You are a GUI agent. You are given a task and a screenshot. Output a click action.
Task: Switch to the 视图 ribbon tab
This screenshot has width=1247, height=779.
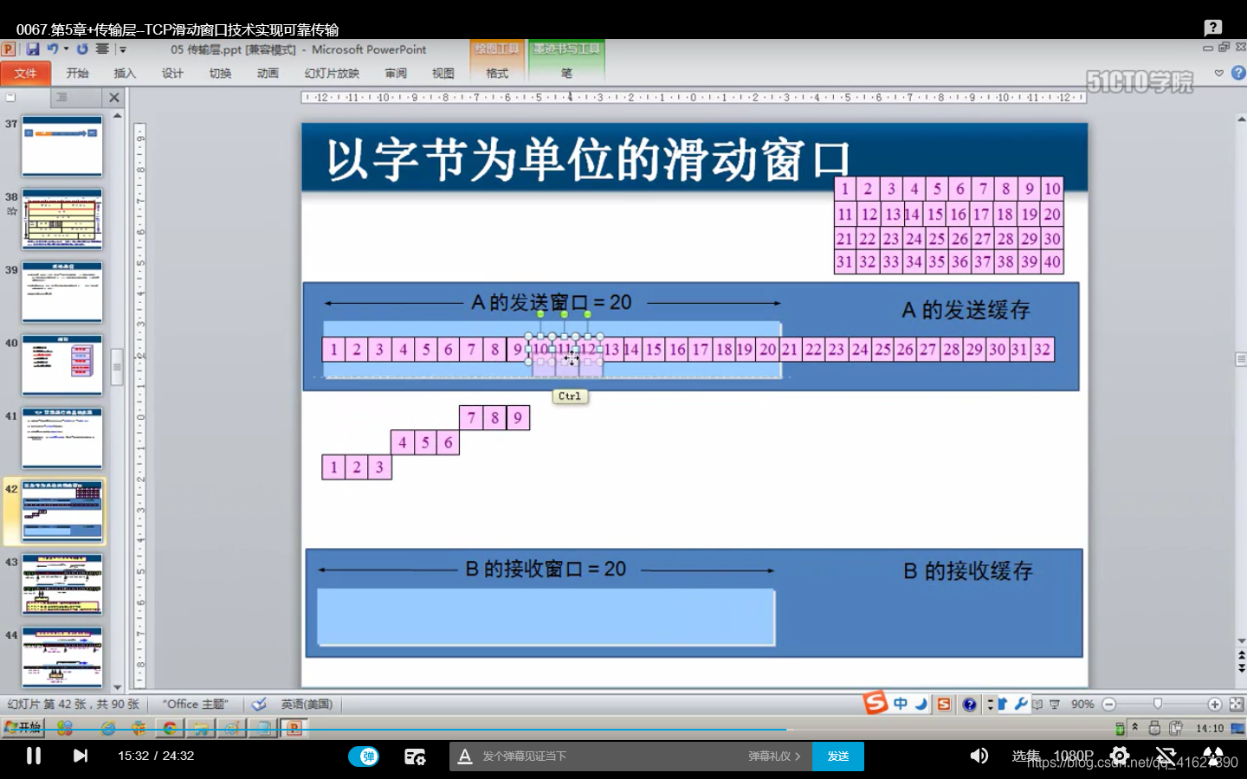pyautogui.click(x=443, y=74)
